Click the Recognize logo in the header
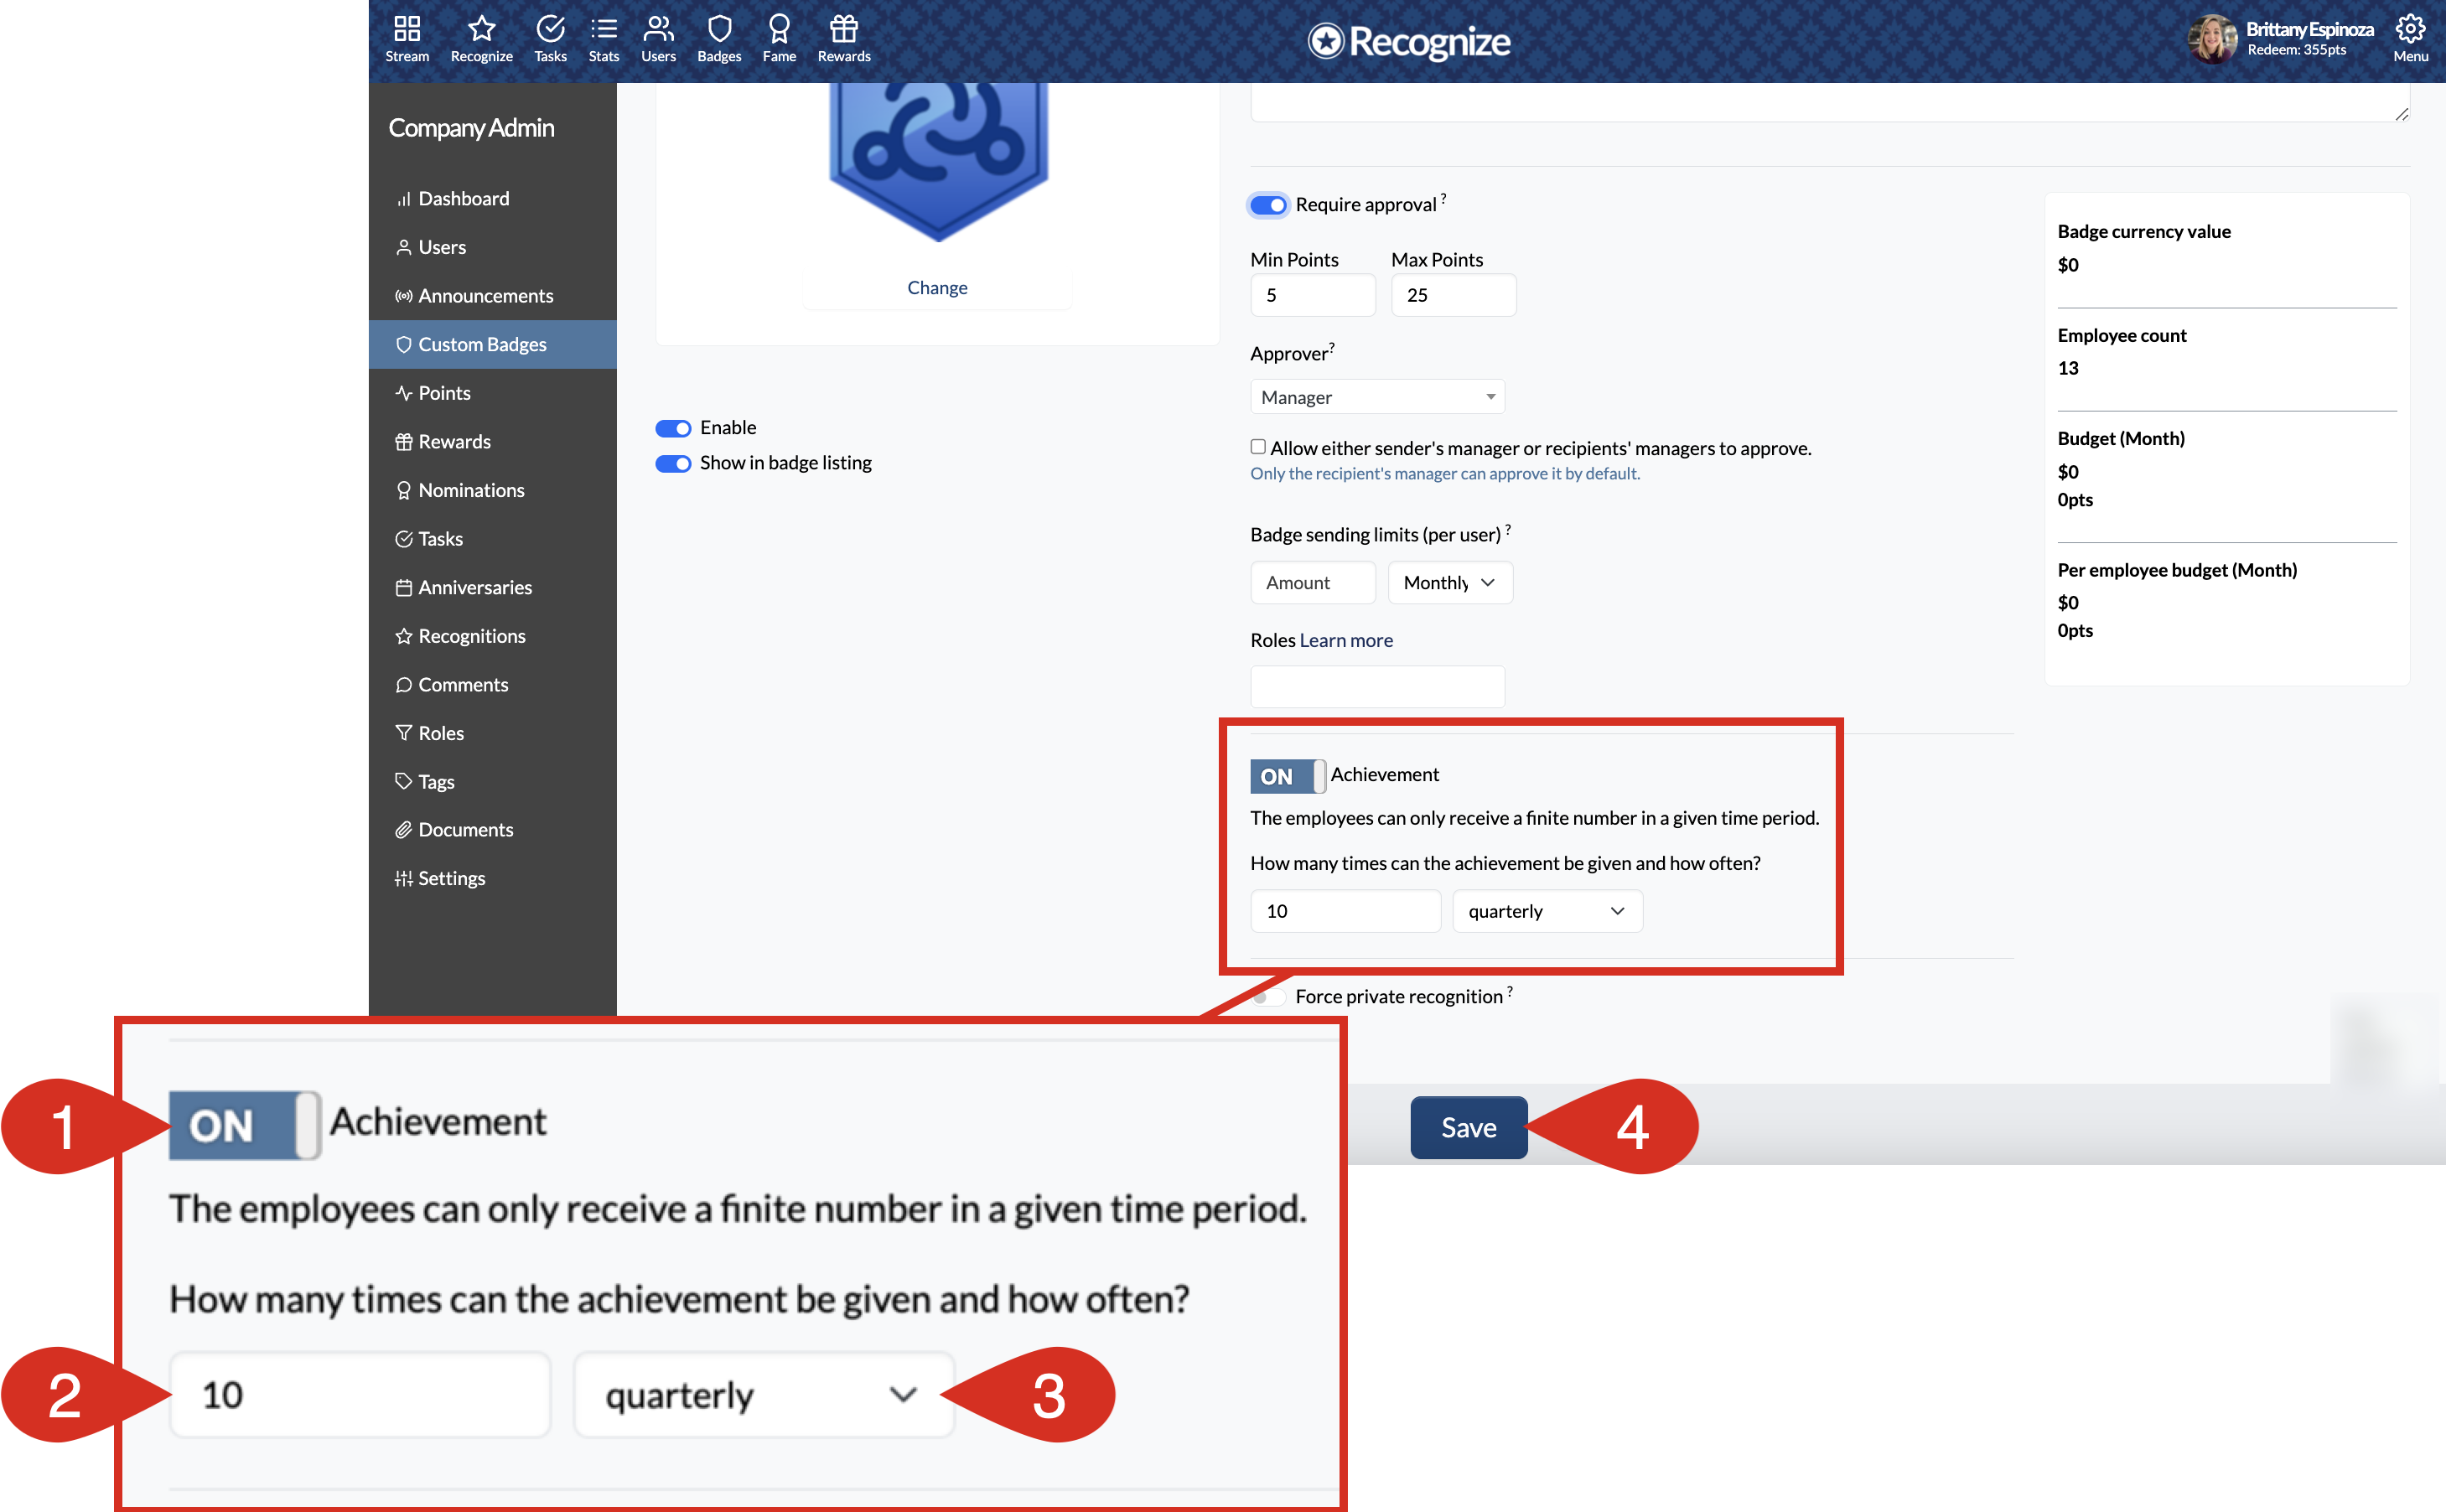Viewport: 2446px width, 1512px height. 1409,41
